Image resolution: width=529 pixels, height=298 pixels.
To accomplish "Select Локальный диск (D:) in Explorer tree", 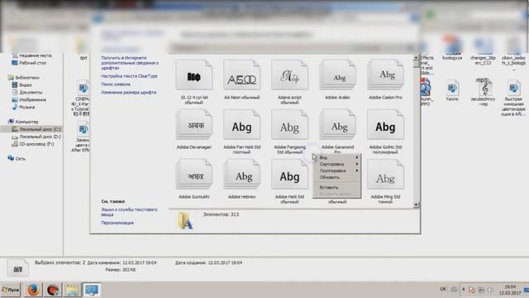I will [36, 137].
